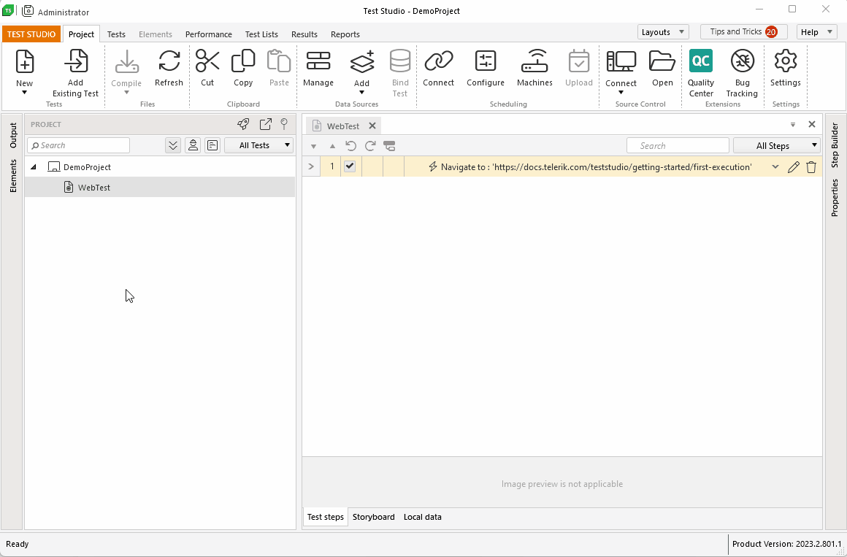
Task: Open the All Steps filter dropdown
Action: (776, 146)
